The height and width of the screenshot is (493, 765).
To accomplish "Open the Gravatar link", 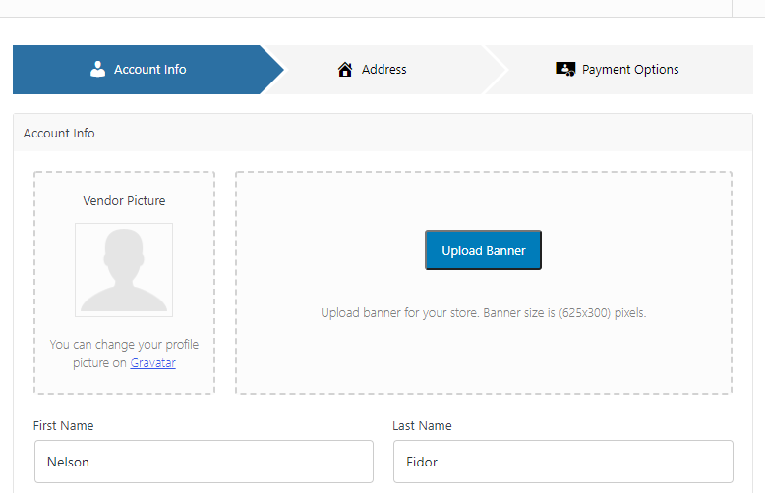I will [x=152, y=363].
